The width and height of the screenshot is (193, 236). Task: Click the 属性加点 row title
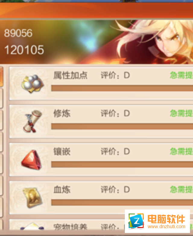coord(70,75)
